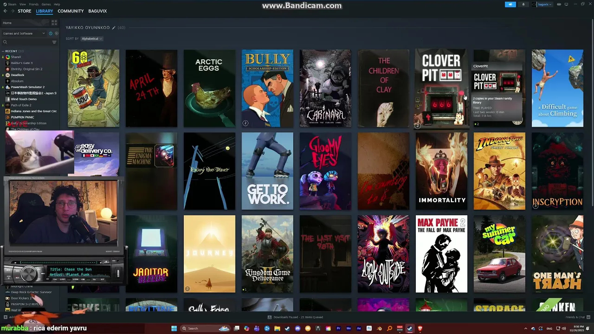Screen dimensions: 594x334
Task: Switch to Big Picture mode
Action: [566, 4]
